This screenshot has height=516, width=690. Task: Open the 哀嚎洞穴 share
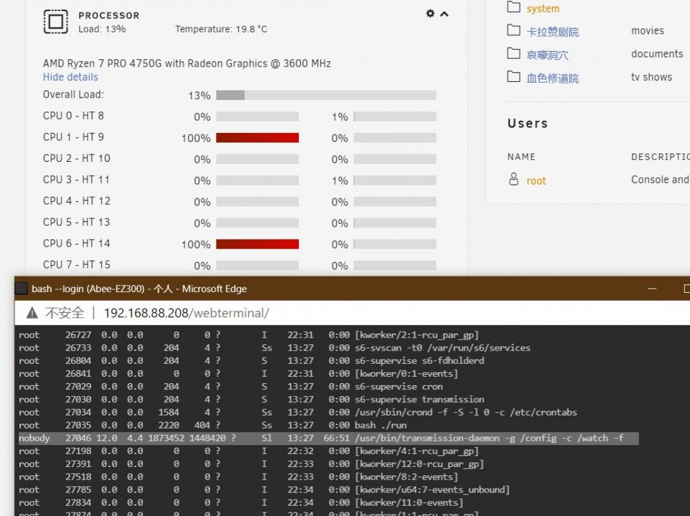(x=547, y=55)
